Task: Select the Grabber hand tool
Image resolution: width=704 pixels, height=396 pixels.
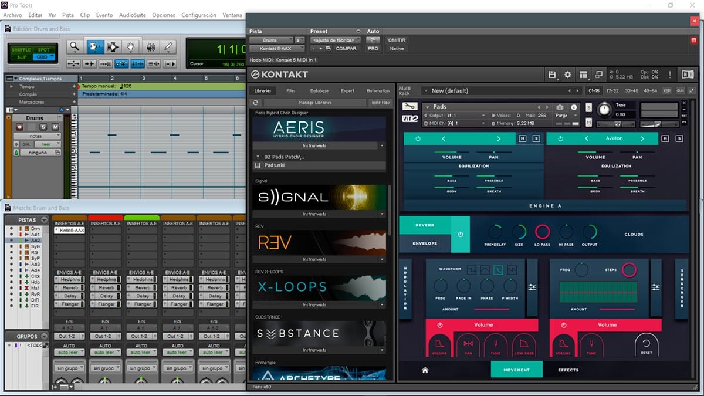Action: [x=131, y=47]
